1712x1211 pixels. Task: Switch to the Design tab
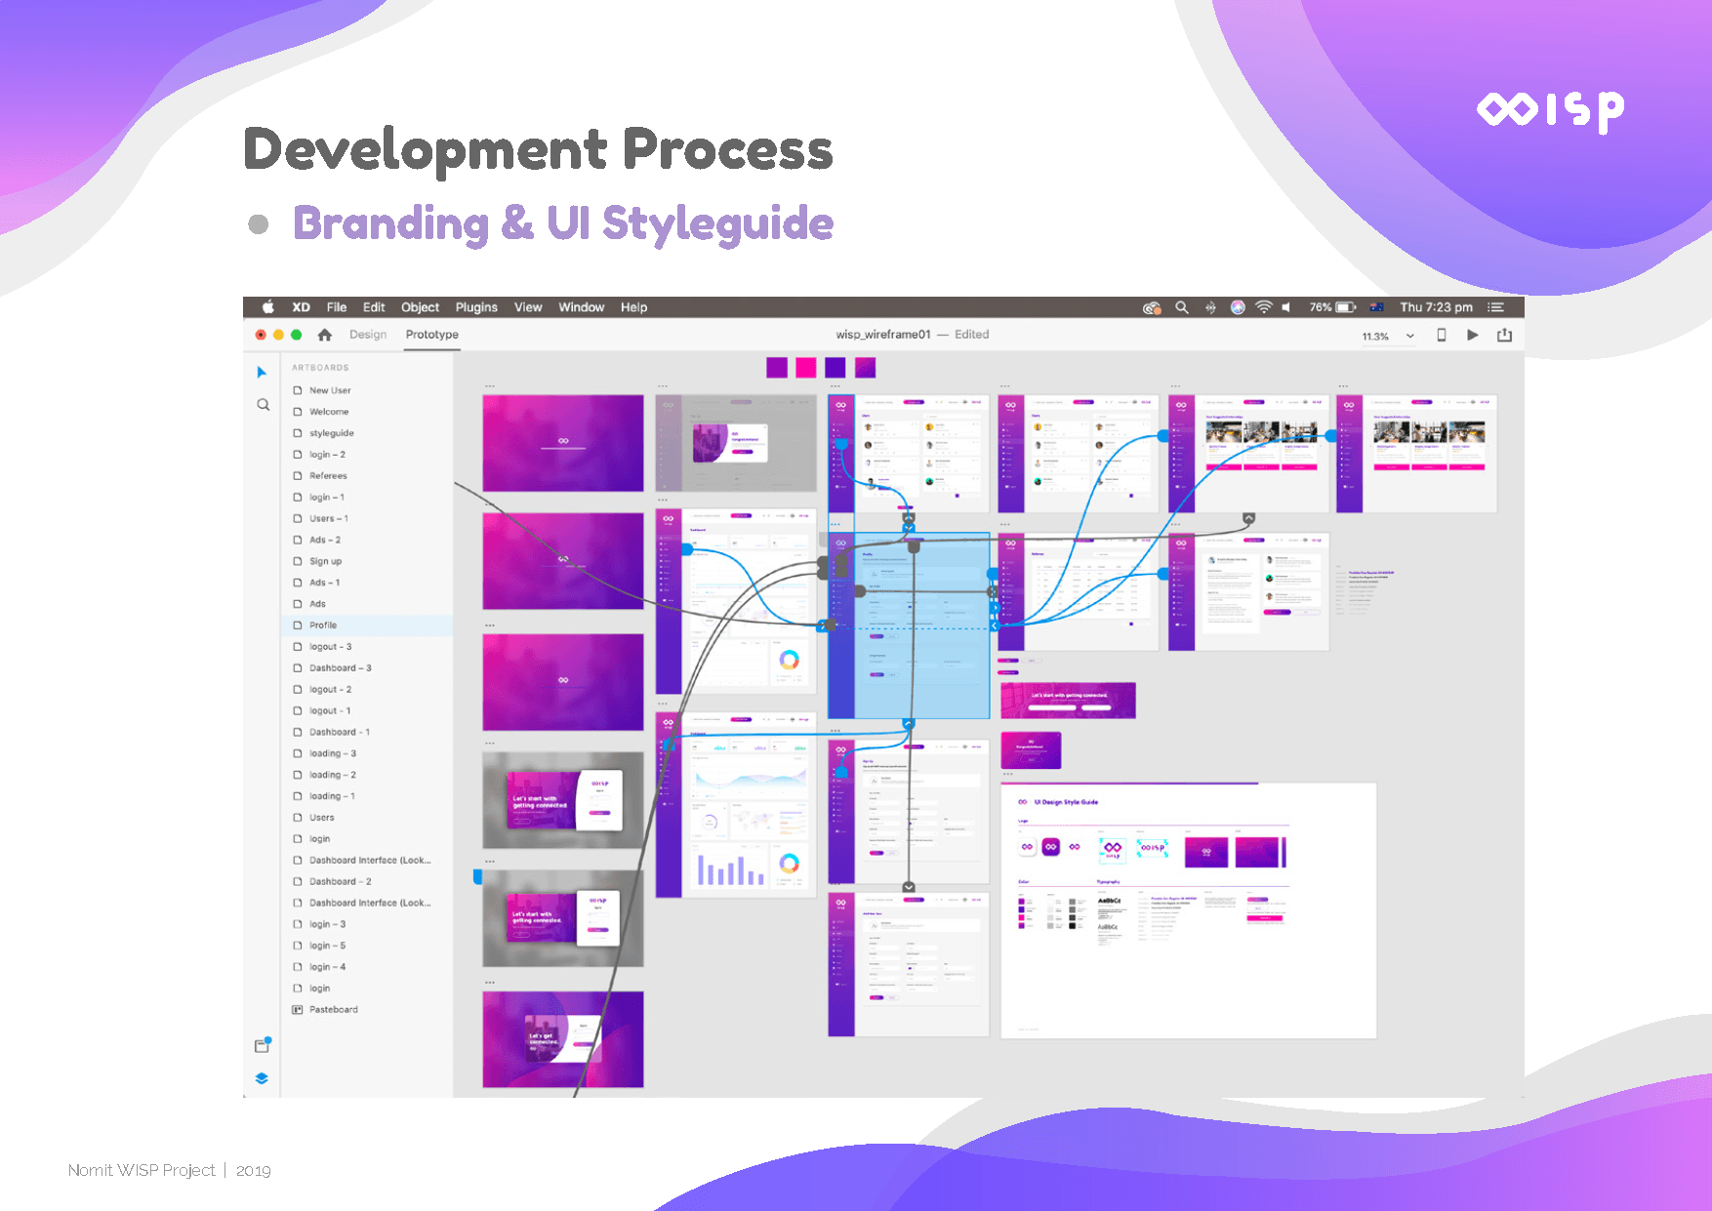[x=368, y=335]
